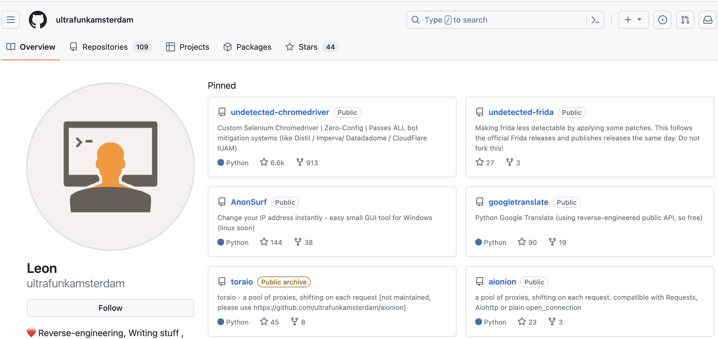Open the AnonSurf repository

pyautogui.click(x=249, y=202)
